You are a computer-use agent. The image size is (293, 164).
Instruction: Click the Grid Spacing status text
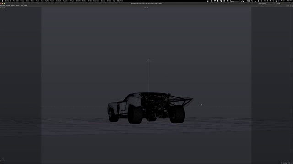tap(286, 163)
